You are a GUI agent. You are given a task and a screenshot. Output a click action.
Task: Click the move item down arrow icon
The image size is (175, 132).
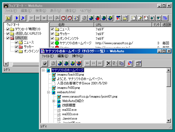[159, 18]
